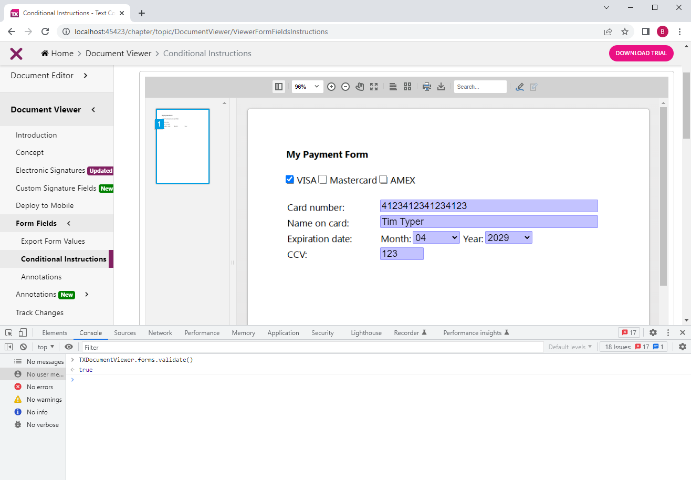Viewport: 691px width, 480px height.
Task: Click the Card number input field
Action: [x=489, y=206]
